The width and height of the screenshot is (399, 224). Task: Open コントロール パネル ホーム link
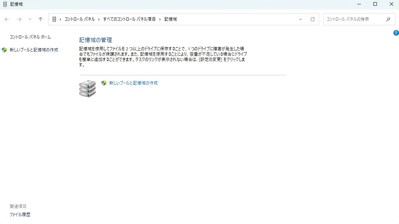(x=30, y=37)
